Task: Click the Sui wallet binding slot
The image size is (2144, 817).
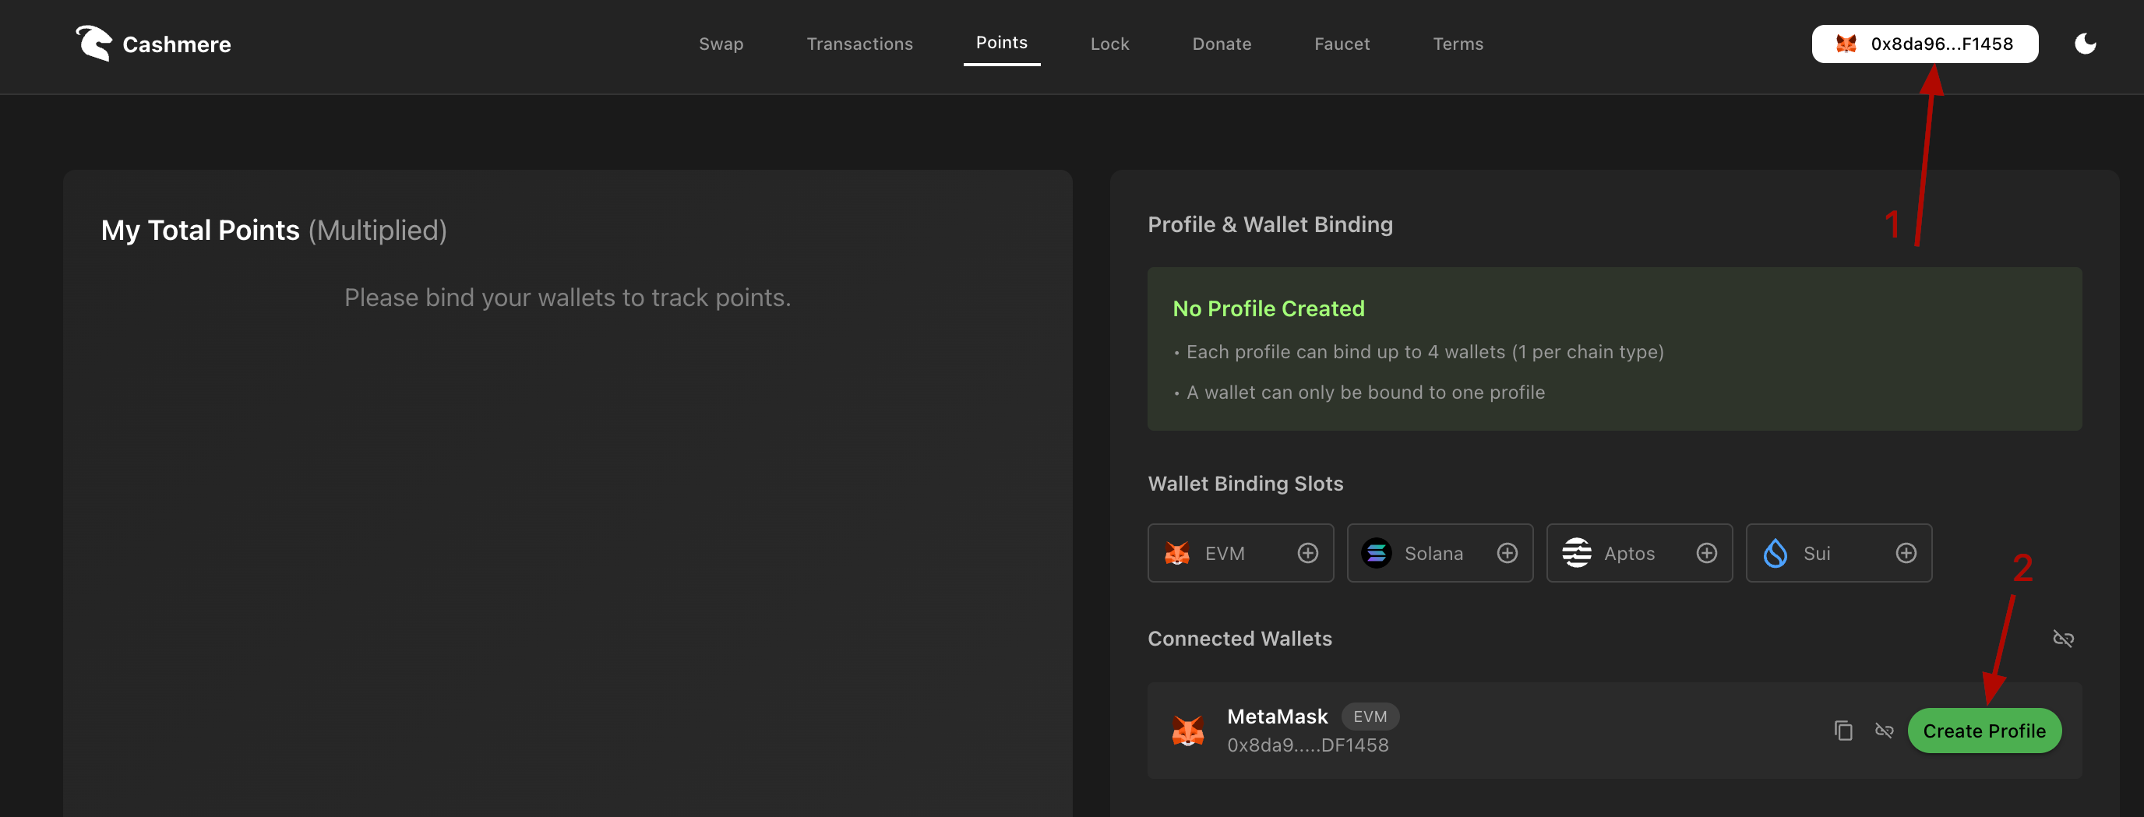Action: pos(1838,552)
